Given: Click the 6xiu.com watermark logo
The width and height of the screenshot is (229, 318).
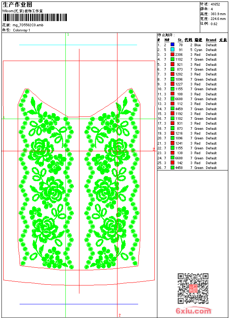Looking at the screenshot, I should (194, 311).
